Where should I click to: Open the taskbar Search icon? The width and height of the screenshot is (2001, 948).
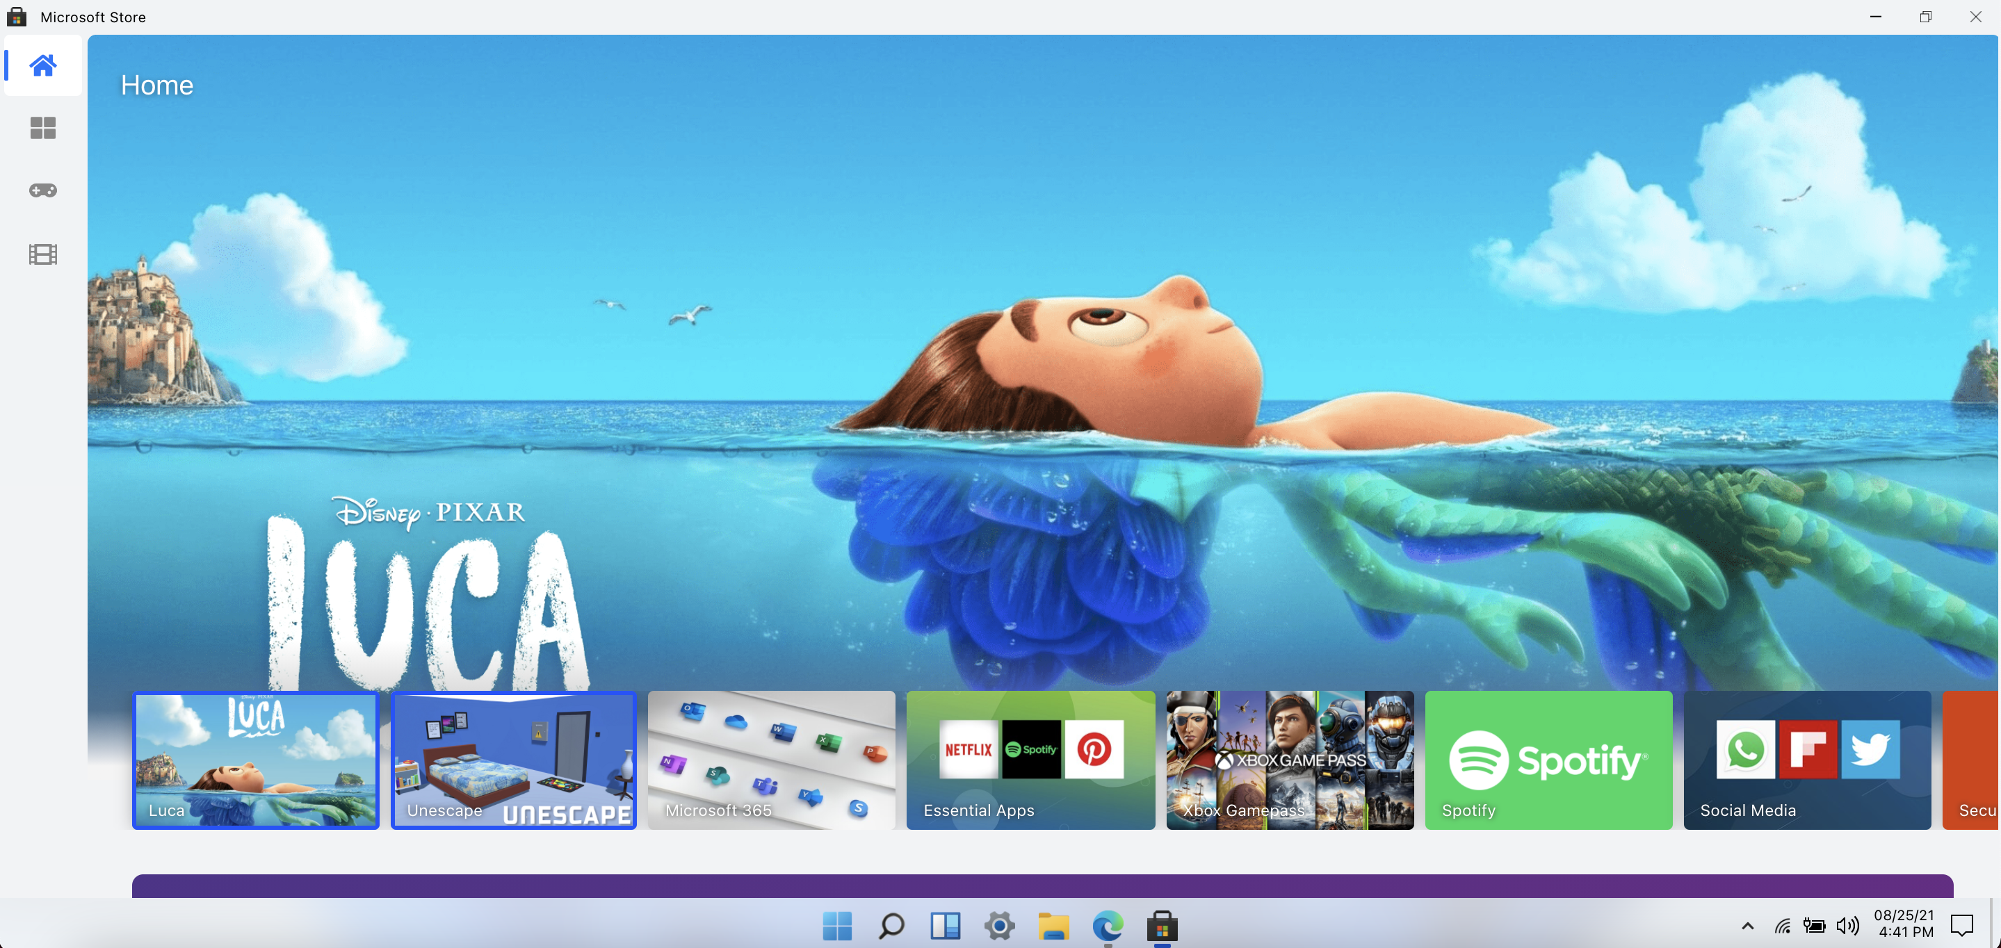pyautogui.click(x=891, y=926)
